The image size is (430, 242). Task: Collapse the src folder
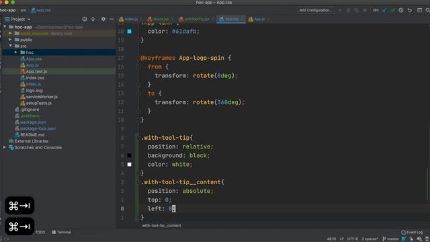pyautogui.click(x=10, y=46)
